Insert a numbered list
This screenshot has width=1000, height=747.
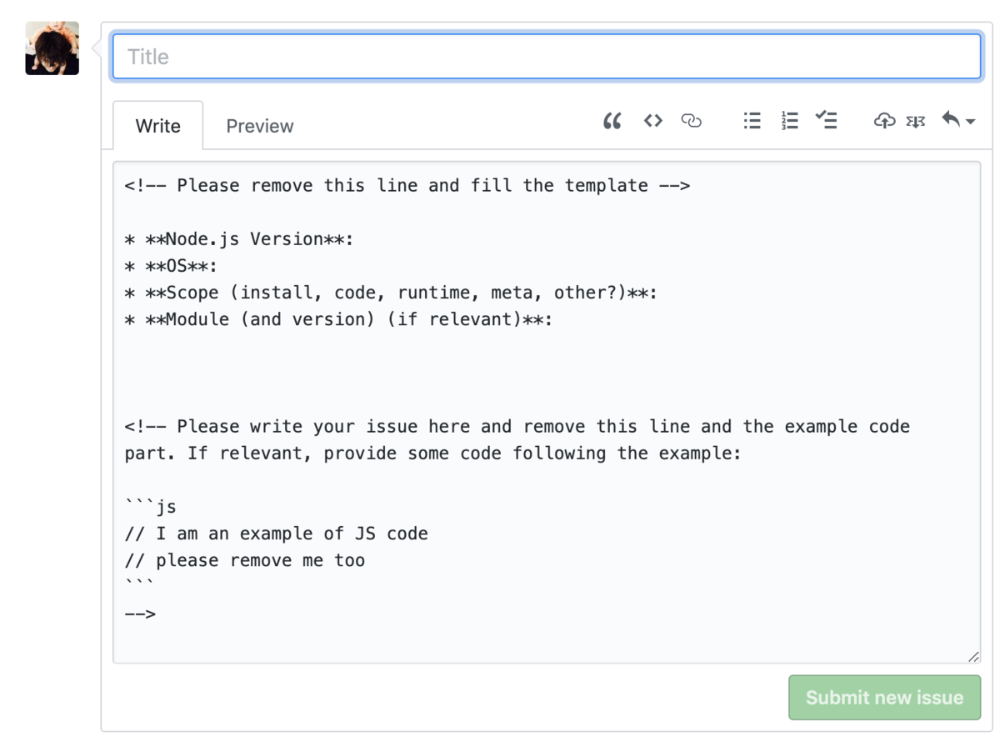789,122
